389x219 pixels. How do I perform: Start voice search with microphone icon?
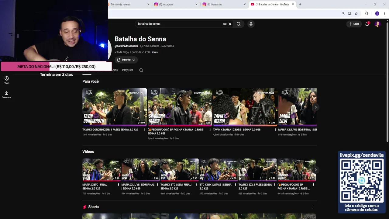[x=251, y=24]
